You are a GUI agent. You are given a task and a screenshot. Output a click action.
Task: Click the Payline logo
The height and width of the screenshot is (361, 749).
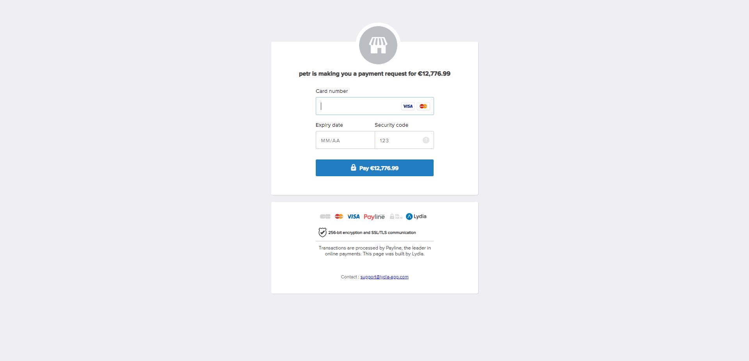tap(374, 217)
